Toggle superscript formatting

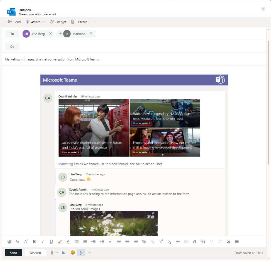pyautogui.click(x=161, y=241)
